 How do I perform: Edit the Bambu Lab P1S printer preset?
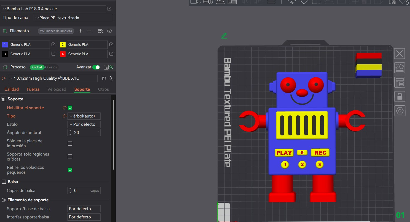[x=109, y=9]
